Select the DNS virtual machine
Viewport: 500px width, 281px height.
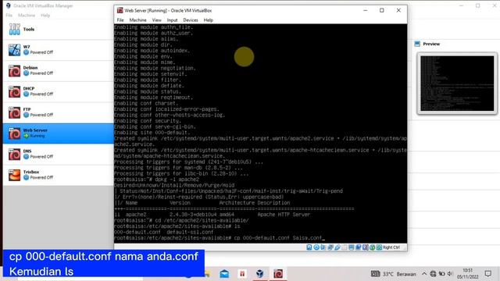coord(58,155)
